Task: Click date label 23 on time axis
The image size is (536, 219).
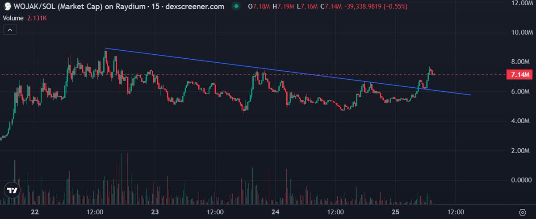Action: (155, 212)
